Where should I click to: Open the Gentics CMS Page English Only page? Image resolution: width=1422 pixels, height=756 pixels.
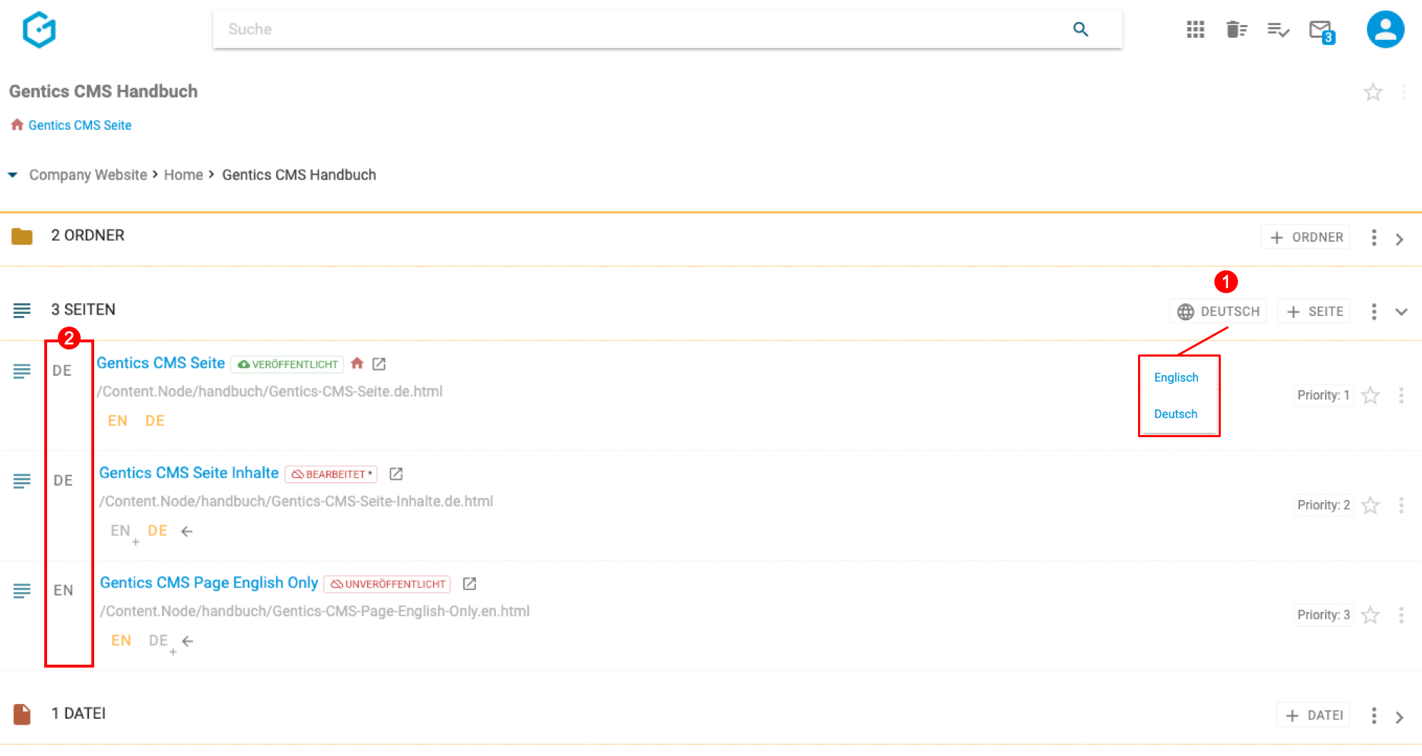point(209,583)
